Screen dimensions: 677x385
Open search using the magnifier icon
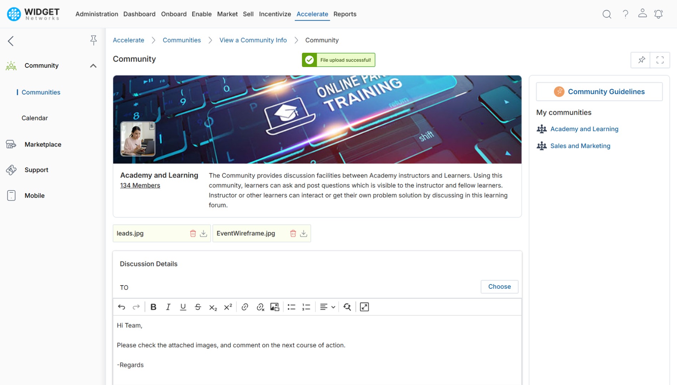click(607, 14)
